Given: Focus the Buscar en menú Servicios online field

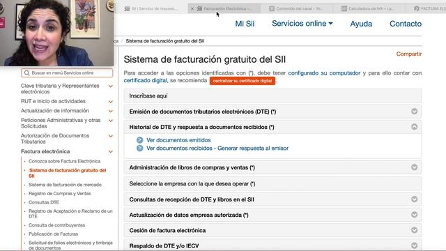Looking at the screenshot, I should point(67,73).
